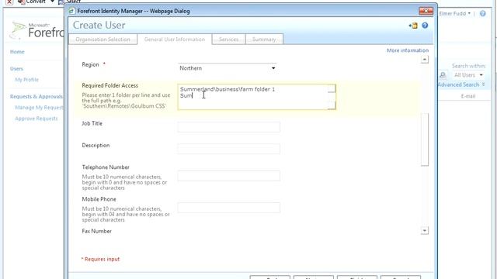Click the '* Requires input' note

pos(100,259)
